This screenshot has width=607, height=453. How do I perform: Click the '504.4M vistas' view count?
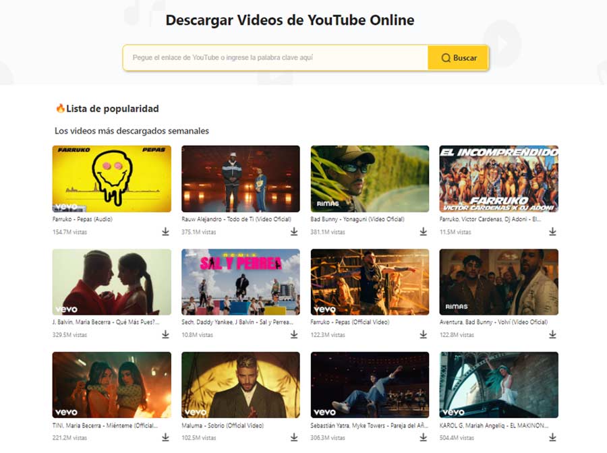coord(457,438)
